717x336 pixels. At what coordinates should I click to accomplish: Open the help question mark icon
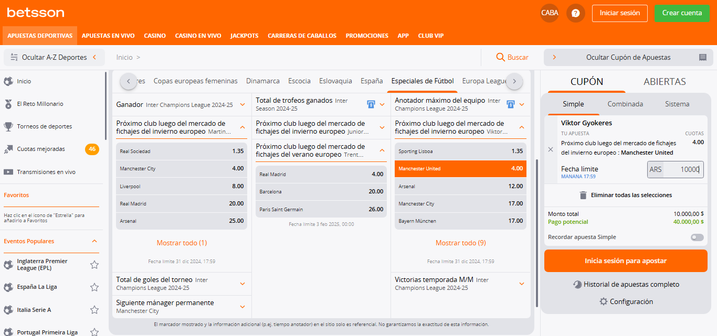pyautogui.click(x=576, y=13)
